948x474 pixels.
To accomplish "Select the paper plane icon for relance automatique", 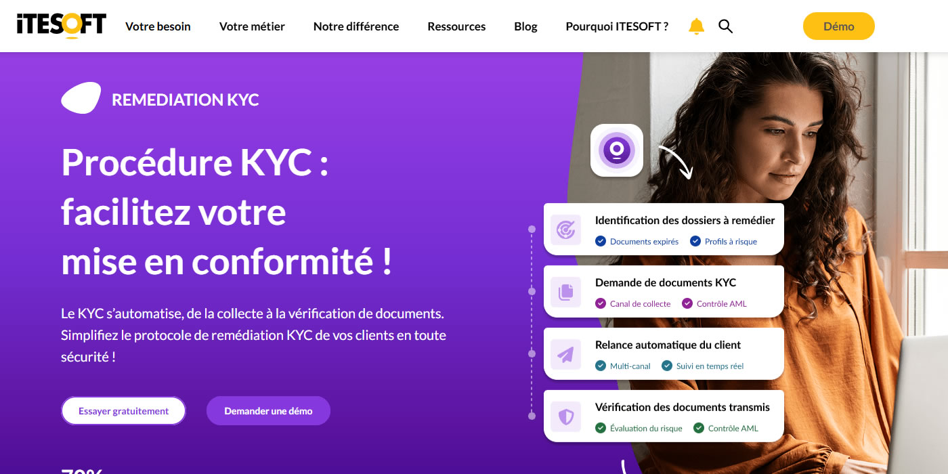I will pyautogui.click(x=565, y=354).
